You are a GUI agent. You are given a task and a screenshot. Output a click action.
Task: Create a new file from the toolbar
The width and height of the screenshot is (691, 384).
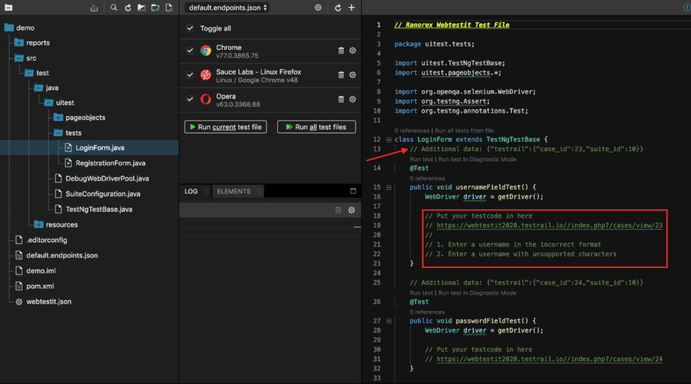[x=169, y=7]
